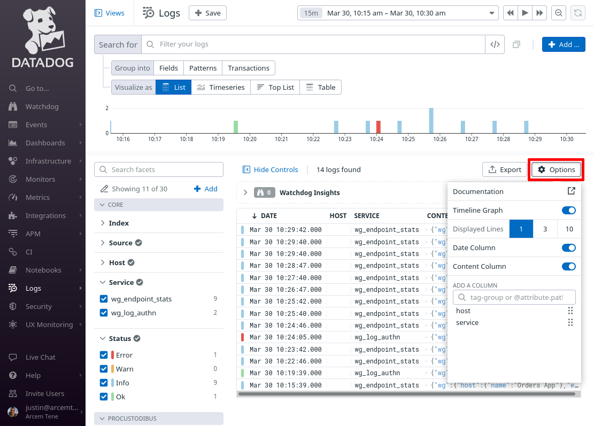Click the blue Add button
The image size is (594, 426).
564,44
